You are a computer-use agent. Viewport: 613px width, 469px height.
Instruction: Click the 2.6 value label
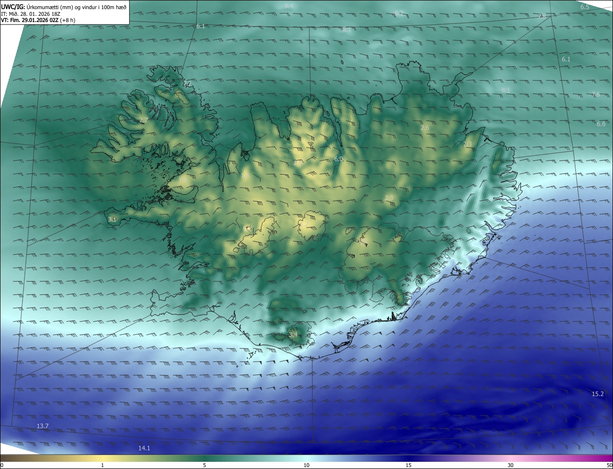coord(425,128)
